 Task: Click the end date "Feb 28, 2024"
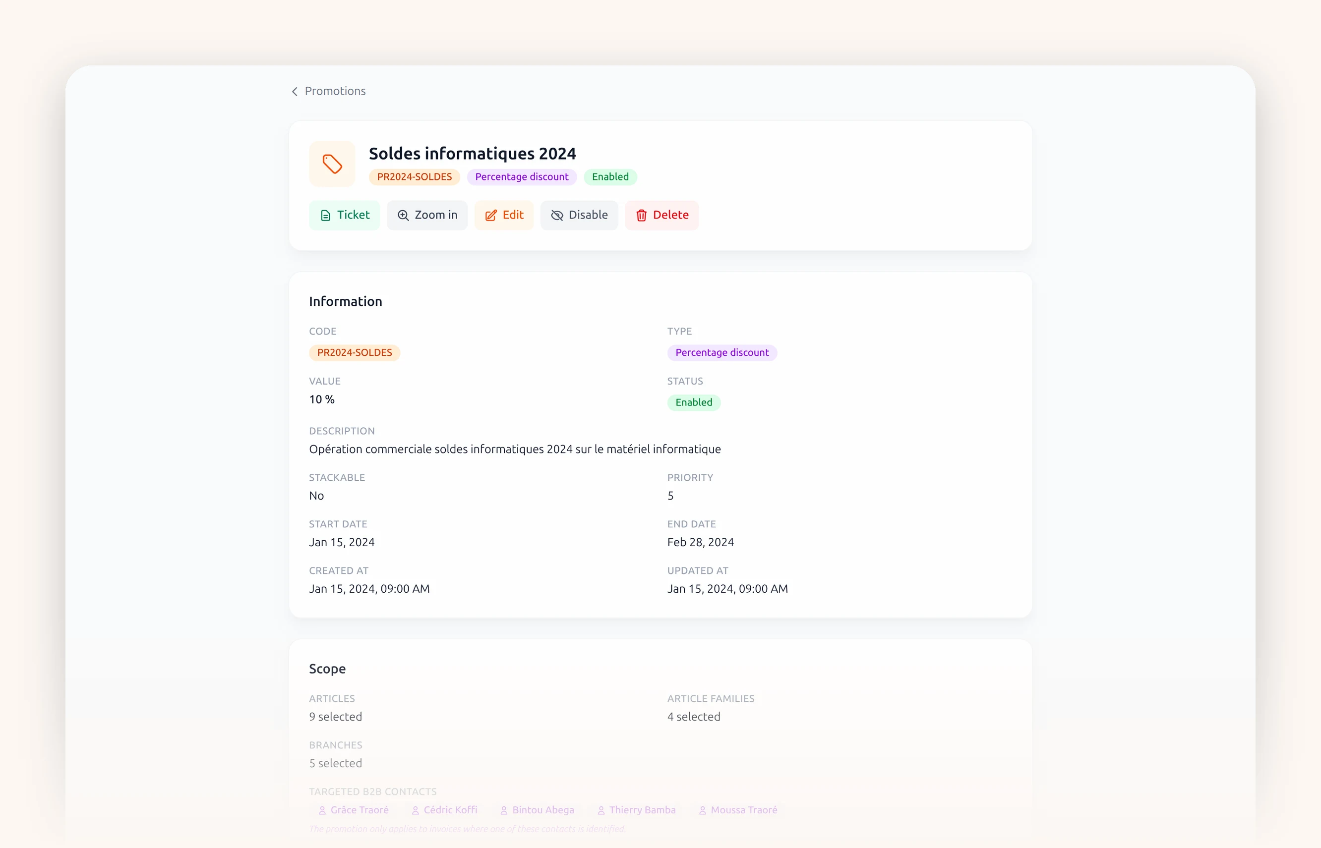700,542
